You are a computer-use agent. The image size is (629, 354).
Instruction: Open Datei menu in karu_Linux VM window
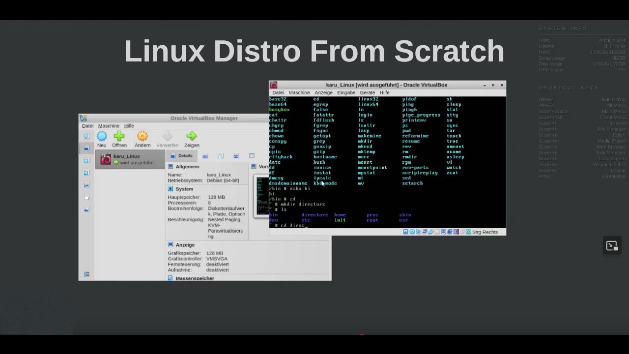(x=278, y=92)
